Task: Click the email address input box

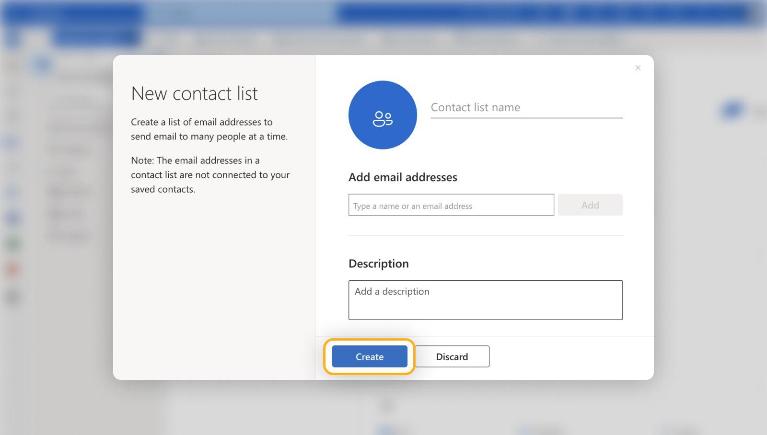Action: pos(451,205)
